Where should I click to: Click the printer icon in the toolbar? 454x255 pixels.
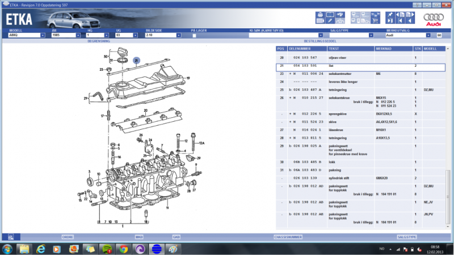[320, 14]
